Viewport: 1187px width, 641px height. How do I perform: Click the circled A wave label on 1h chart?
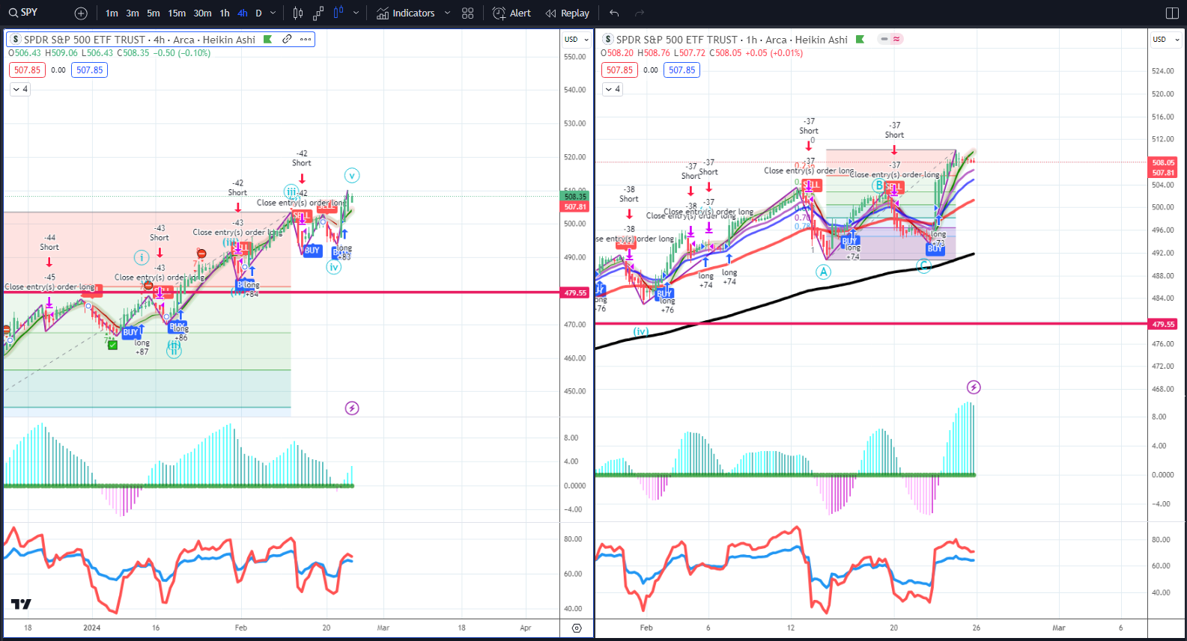(824, 272)
